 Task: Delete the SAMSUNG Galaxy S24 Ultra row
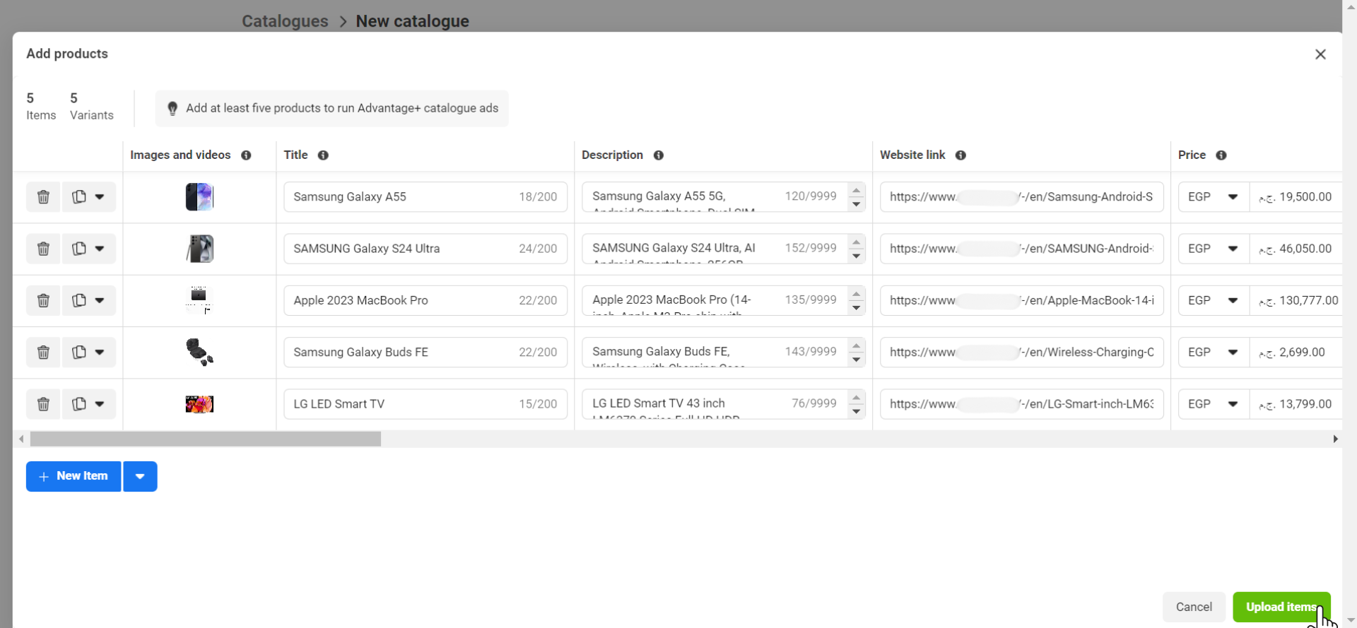pyautogui.click(x=43, y=249)
